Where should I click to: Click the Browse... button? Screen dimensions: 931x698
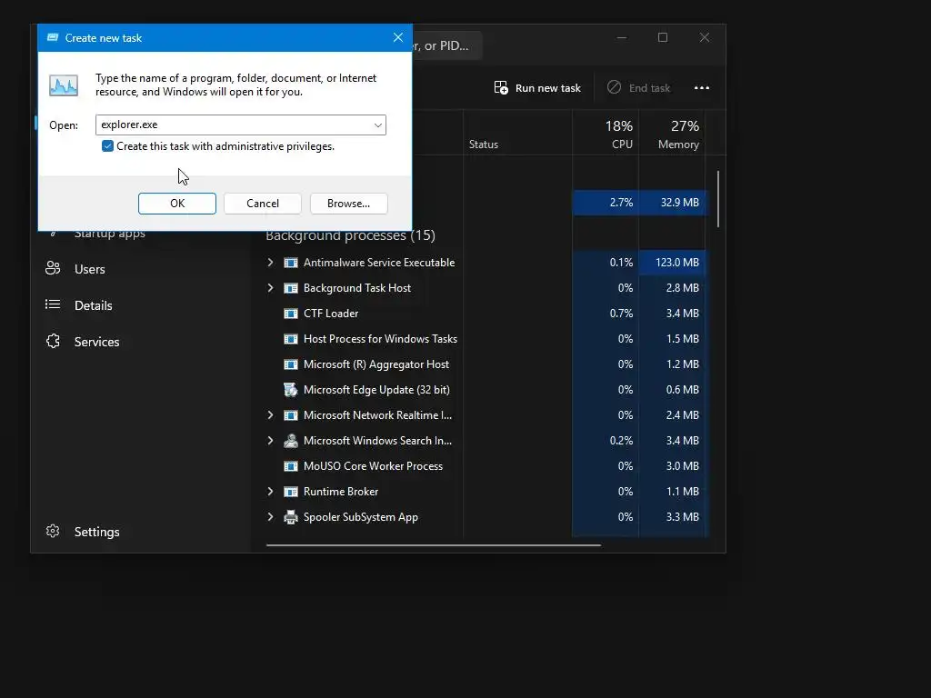coord(348,203)
